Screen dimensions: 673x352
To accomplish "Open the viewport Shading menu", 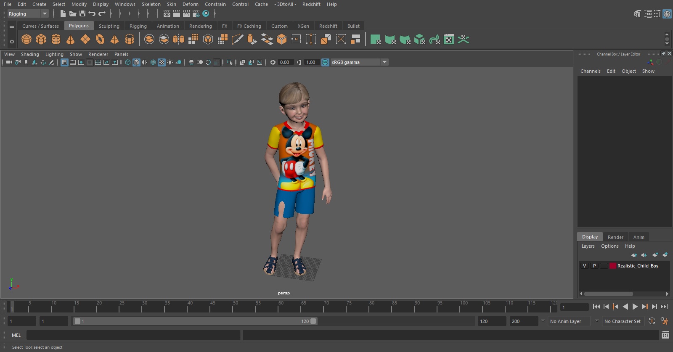I will (x=30, y=54).
